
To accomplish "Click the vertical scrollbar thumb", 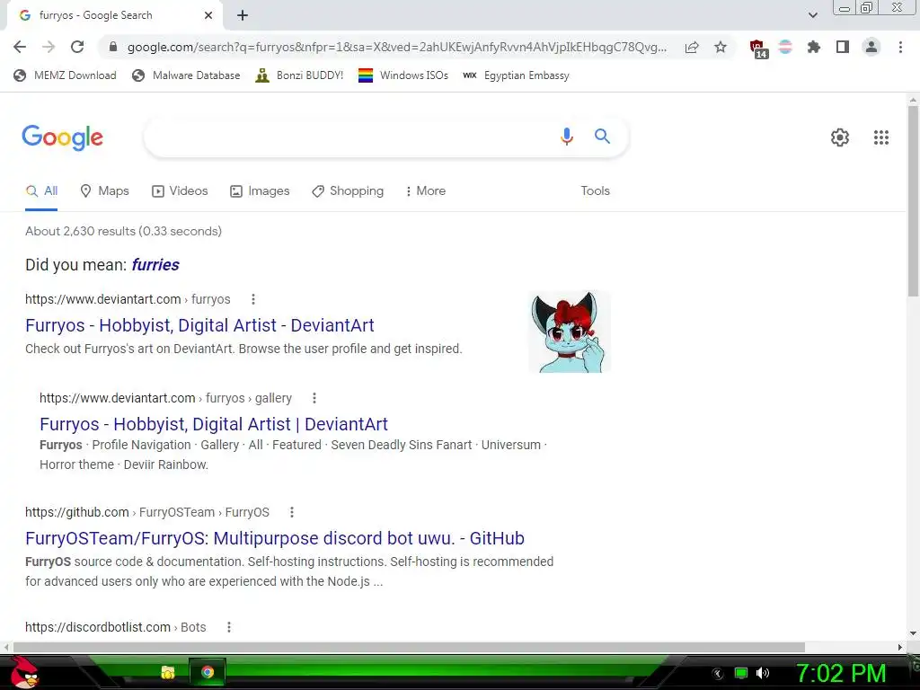I will click(x=913, y=201).
